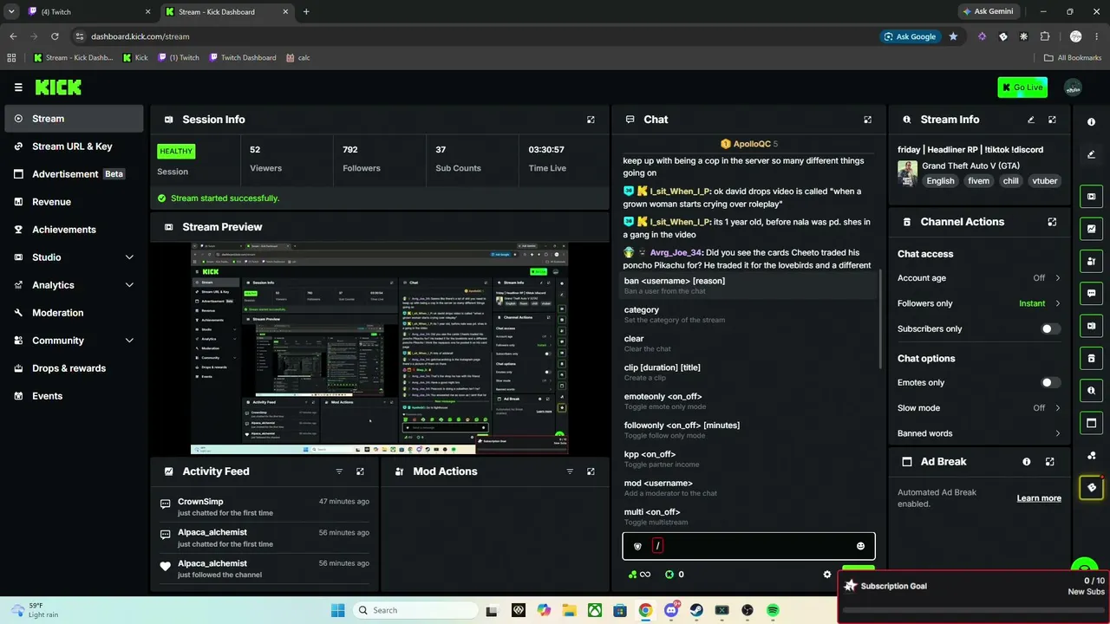This screenshot has height=624, width=1110.
Task: Open the Twitch Dashboard bookmark
Action: click(x=241, y=58)
